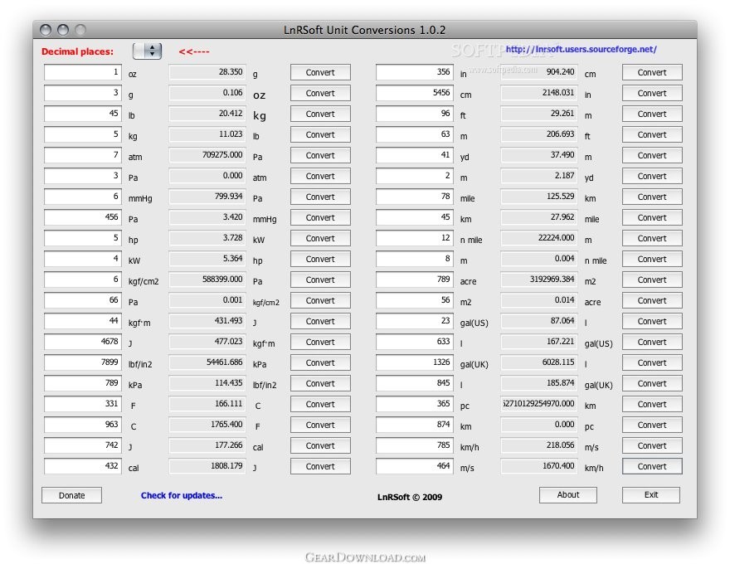
Task: Convert Pa to atm
Action: point(320,176)
